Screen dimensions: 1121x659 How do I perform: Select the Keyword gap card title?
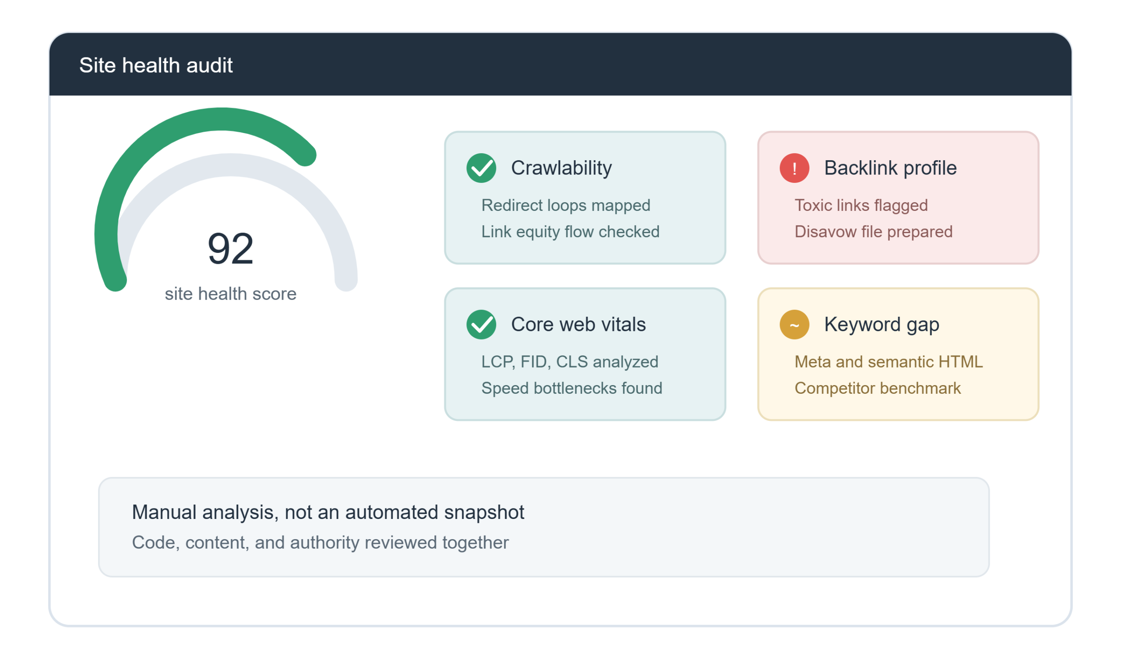(x=881, y=325)
